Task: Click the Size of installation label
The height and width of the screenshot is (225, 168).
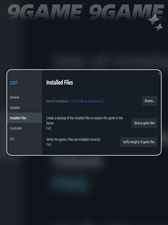Action: click(57, 101)
